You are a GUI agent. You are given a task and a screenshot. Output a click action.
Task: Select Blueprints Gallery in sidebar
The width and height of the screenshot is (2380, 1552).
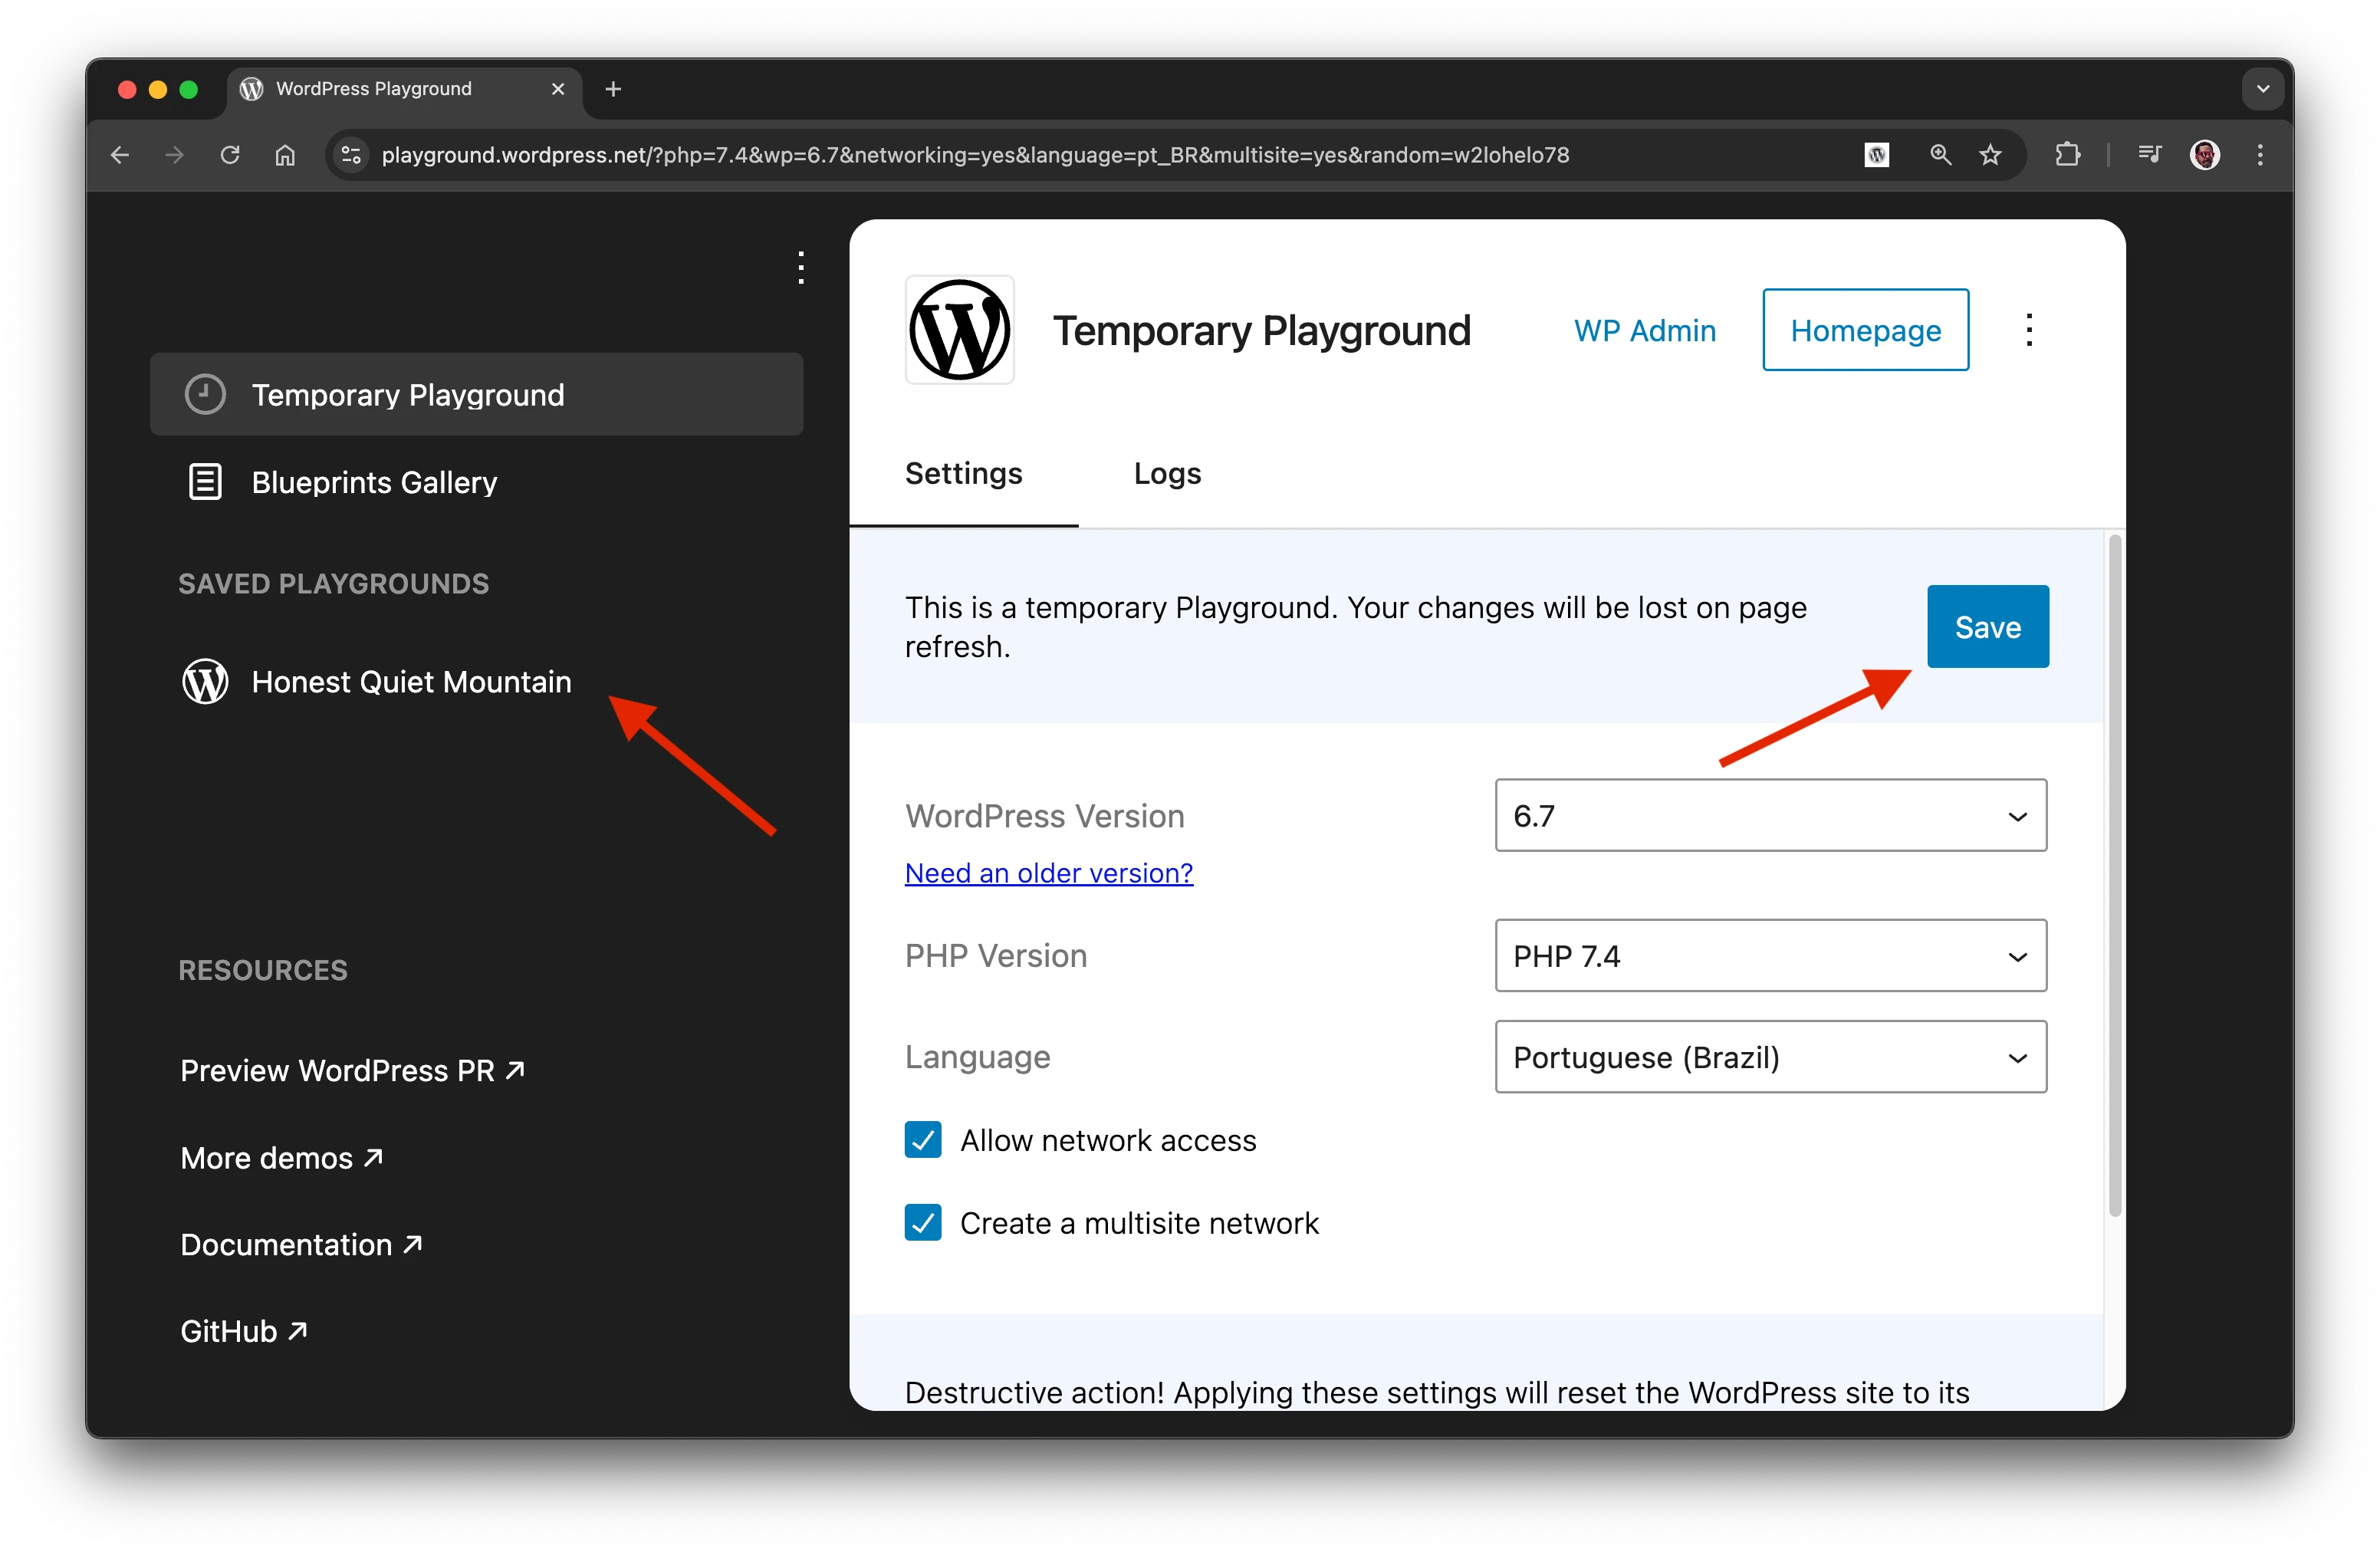click(x=374, y=482)
